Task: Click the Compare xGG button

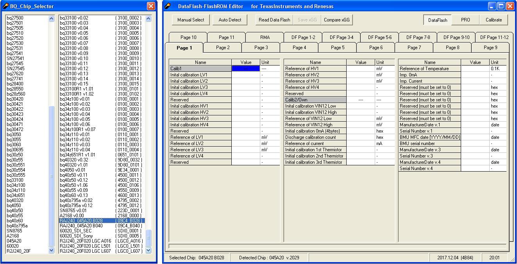Action: pyautogui.click(x=337, y=20)
